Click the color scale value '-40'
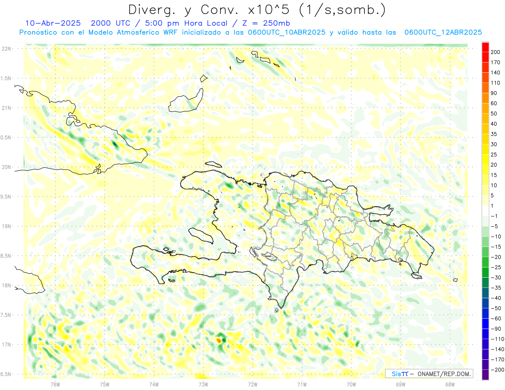Viewport: 505px width, 390px height. 497,298
